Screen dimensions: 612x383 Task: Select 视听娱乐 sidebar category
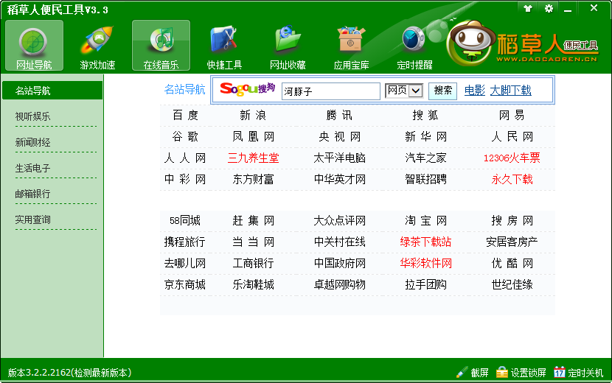32,116
